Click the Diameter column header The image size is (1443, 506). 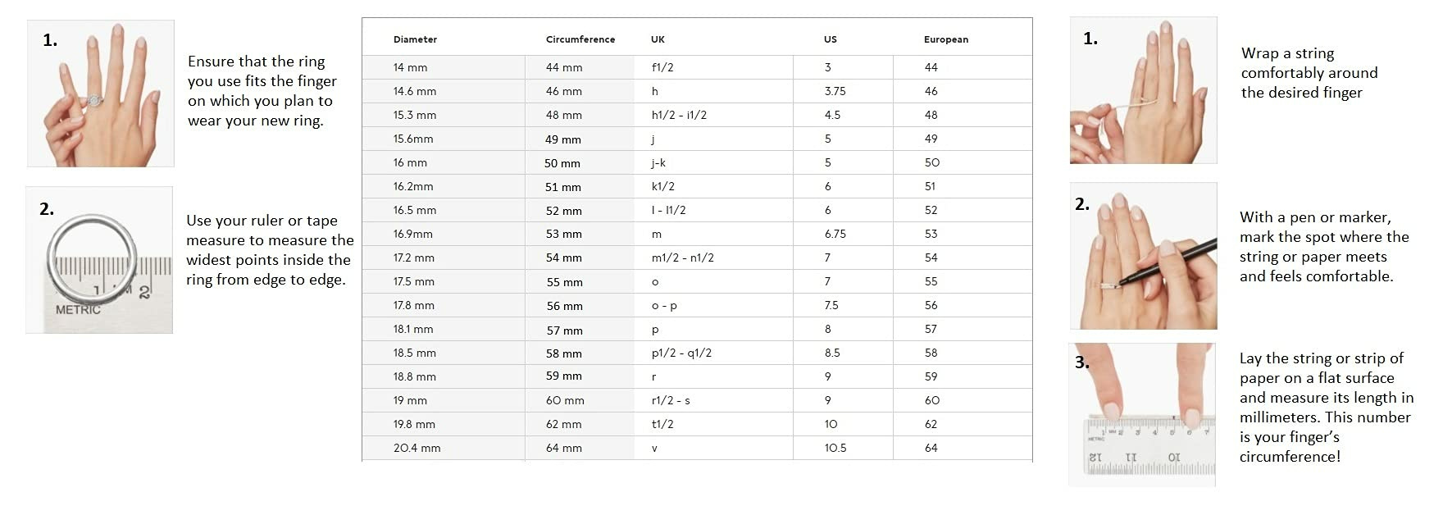415,39
